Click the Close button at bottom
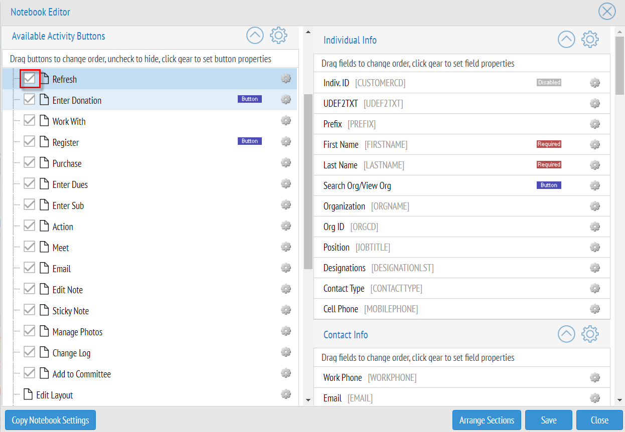 [x=599, y=420]
